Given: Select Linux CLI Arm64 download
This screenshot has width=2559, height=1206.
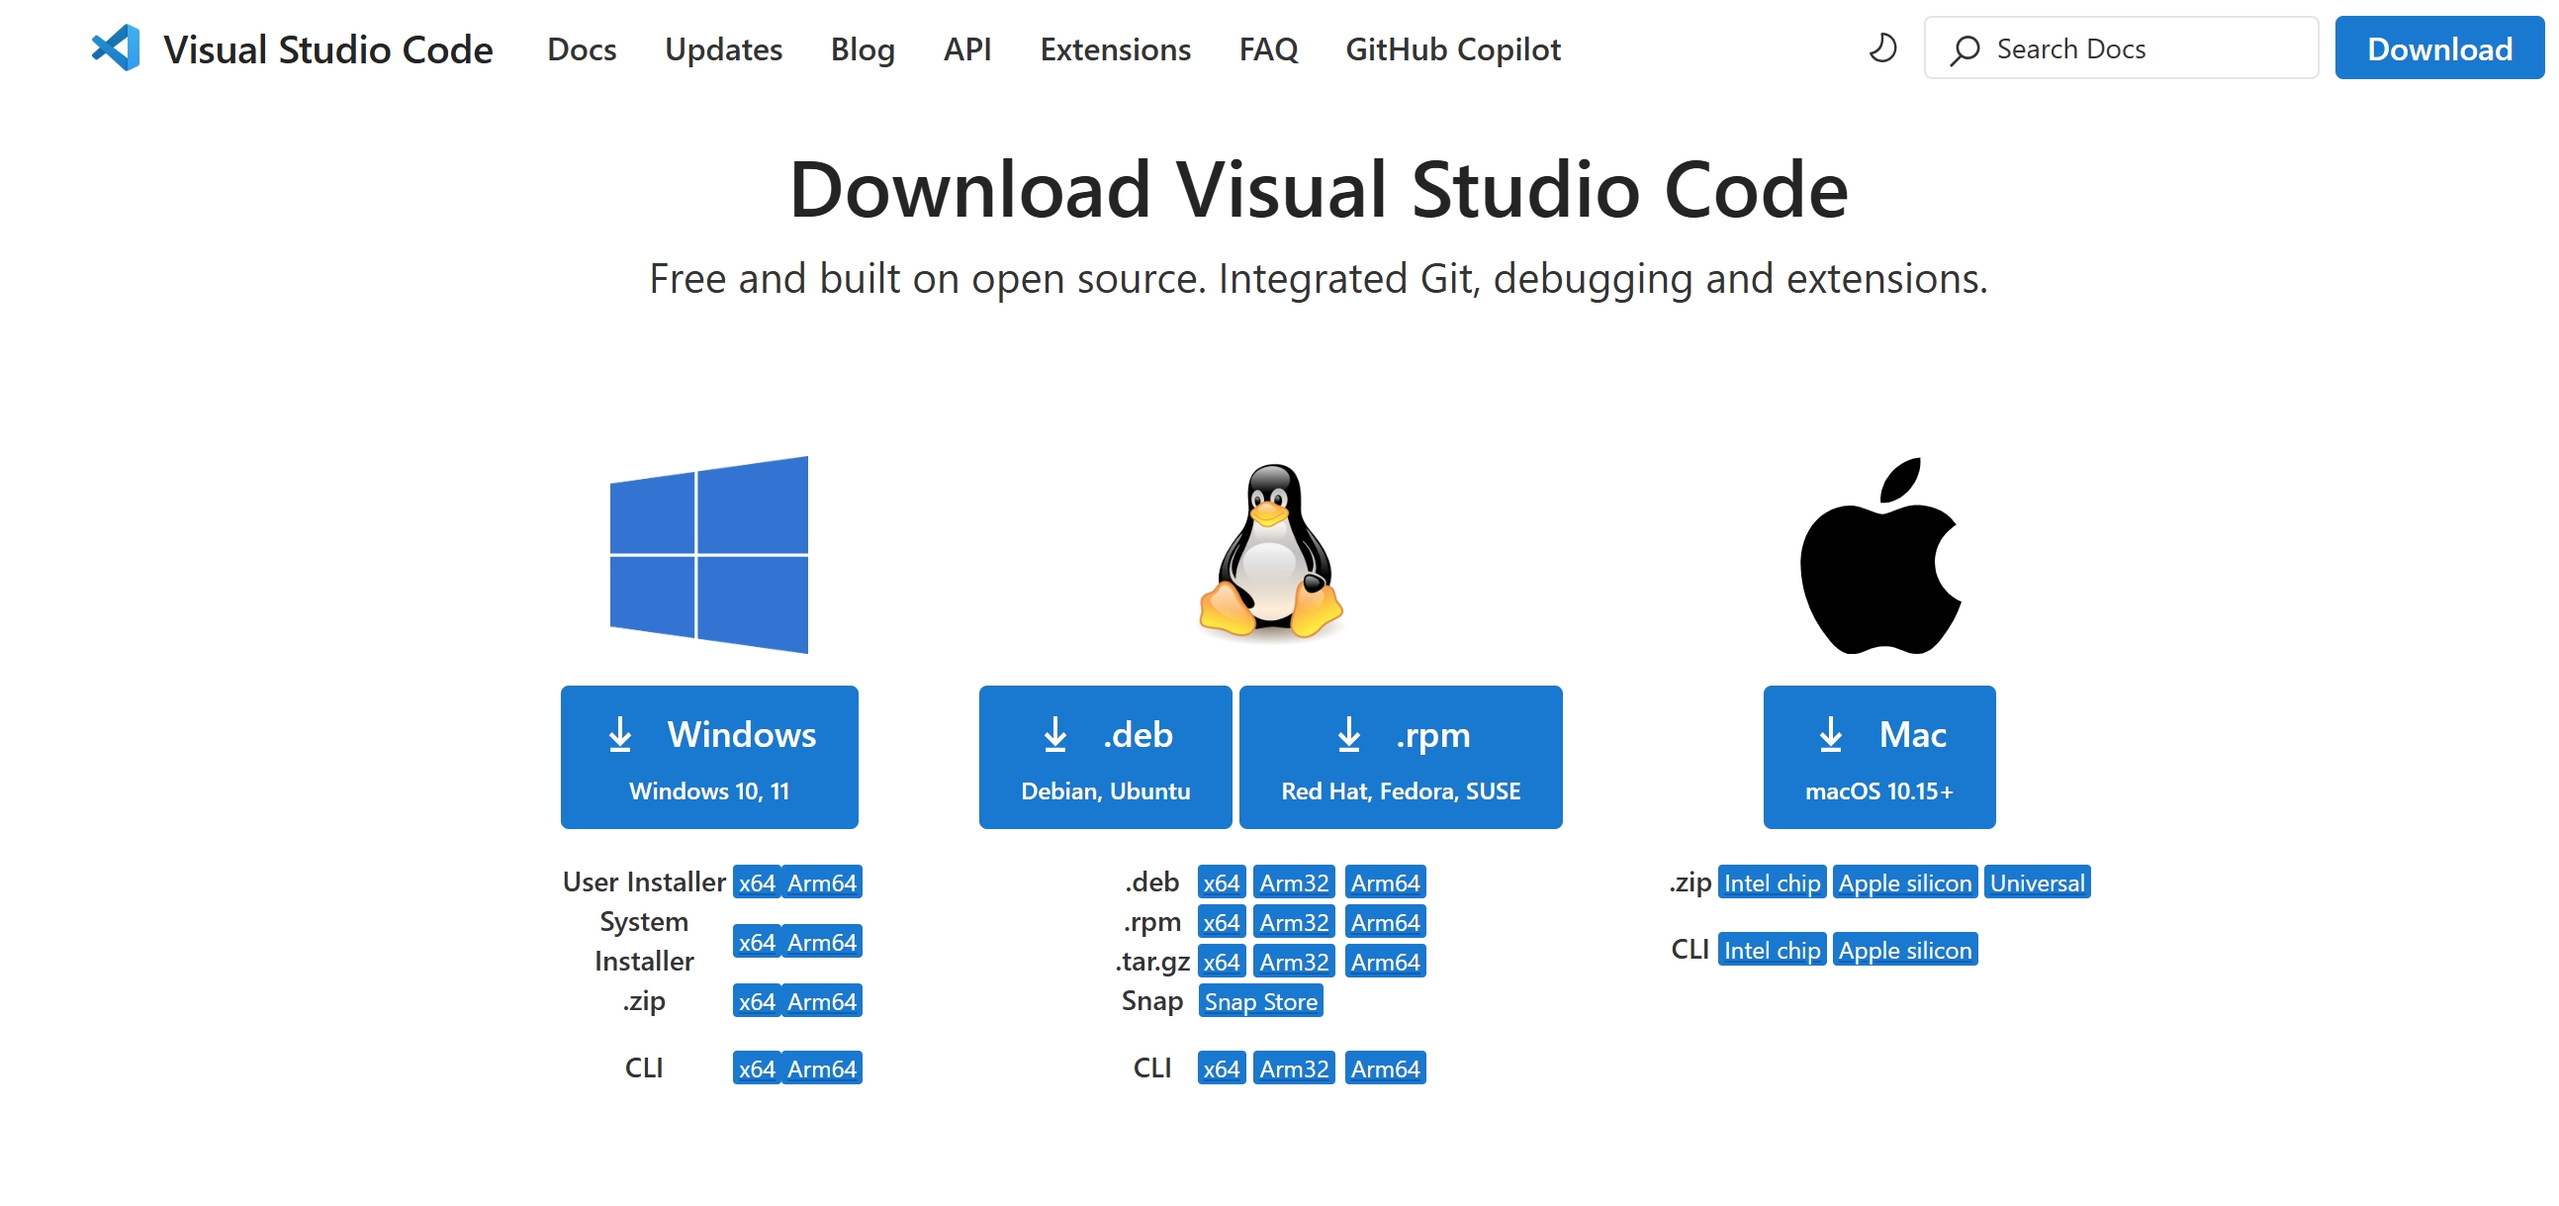Looking at the screenshot, I should point(1385,1067).
